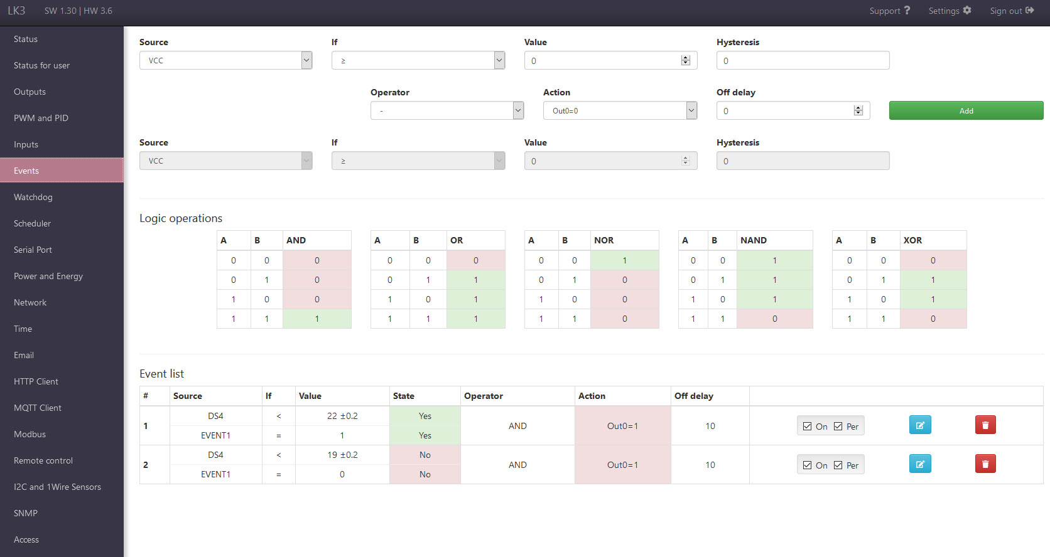Open the first Source dropdown showing VCC
This screenshot has width=1050, height=557.
[x=225, y=61]
